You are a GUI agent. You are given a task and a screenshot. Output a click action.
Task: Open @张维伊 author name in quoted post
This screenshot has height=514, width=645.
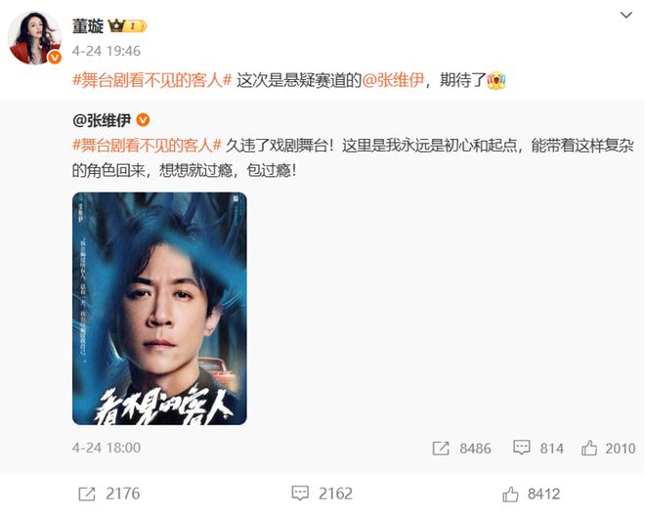pyautogui.click(x=102, y=120)
